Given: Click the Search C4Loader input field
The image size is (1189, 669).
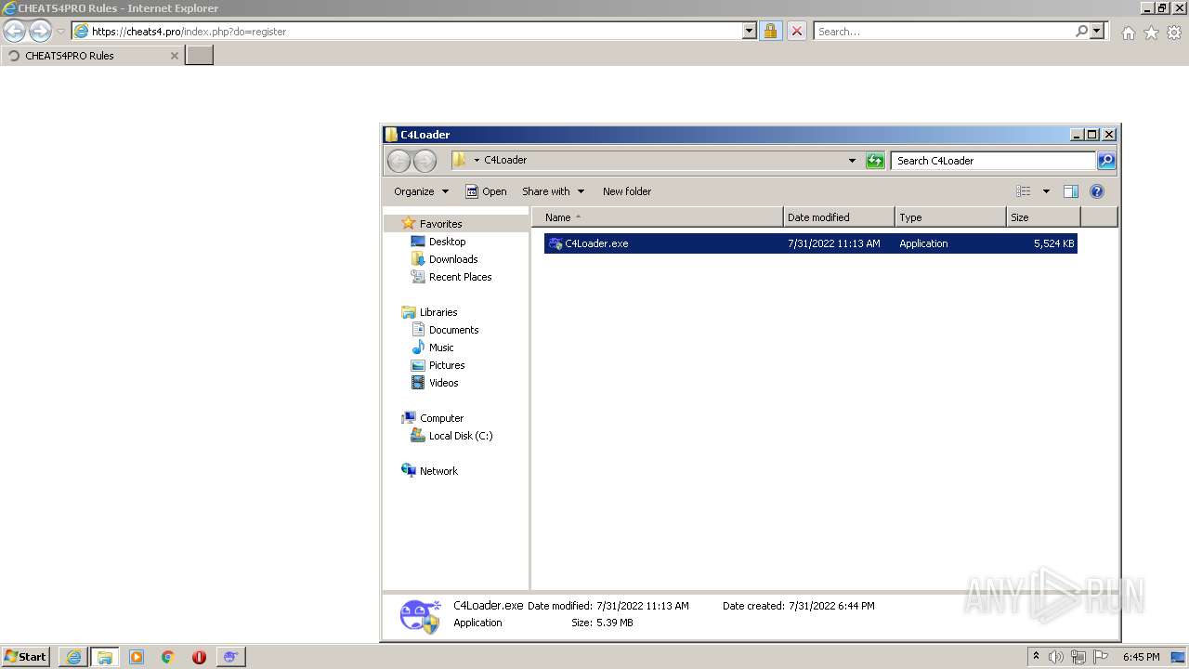Looking at the screenshot, I should [992, 161].
